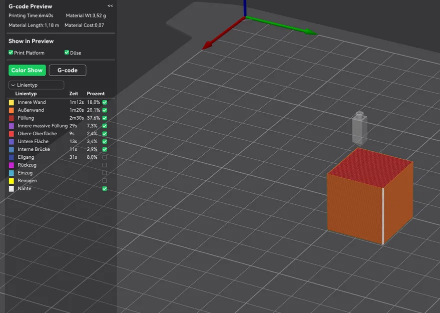Select the Color Show tab

pyautogui.click(x=27, y=70)
